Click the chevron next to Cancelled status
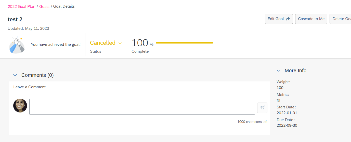Screen dimensions: 351x142 [x=120, y=44]
